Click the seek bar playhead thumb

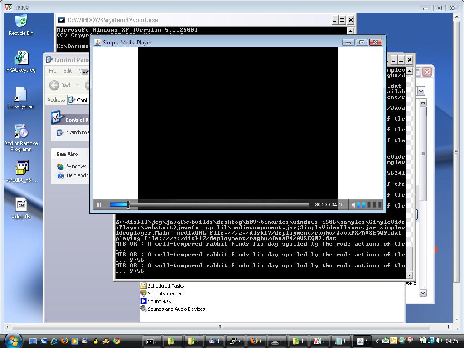coord(128,205)
